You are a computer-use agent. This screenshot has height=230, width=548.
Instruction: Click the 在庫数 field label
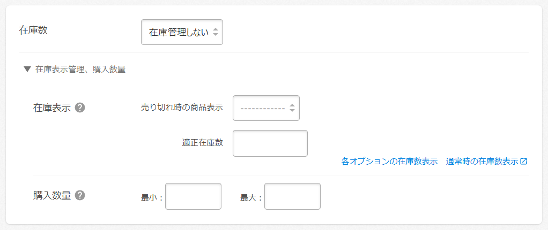33,30
